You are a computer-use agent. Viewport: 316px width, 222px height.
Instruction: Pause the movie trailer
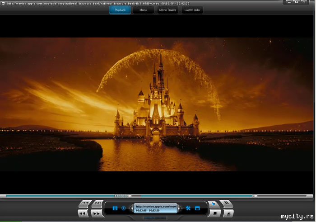[226, 203]
